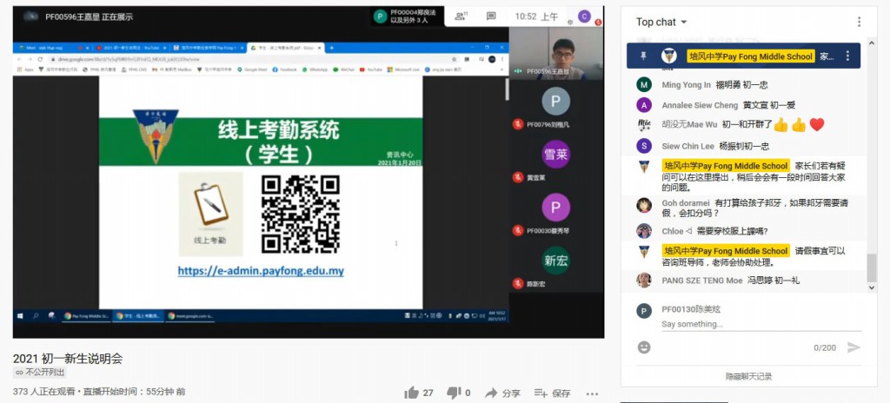The image size is (890, 403).
Task: Click the e-admin.payfong.edu.my link on slide
Action: point(261,271)
